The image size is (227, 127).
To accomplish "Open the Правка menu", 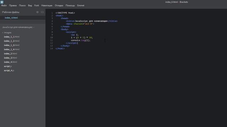I will [13, 6].
